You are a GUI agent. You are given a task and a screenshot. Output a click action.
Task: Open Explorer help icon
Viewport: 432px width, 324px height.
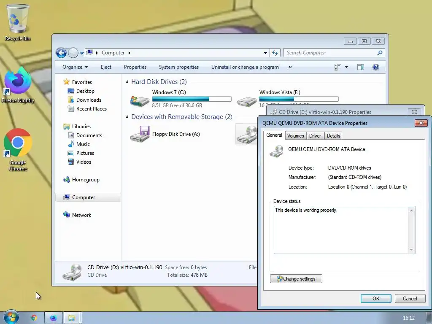click(375, 67)
